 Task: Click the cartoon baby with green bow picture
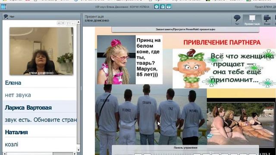[x=191, y=69]
